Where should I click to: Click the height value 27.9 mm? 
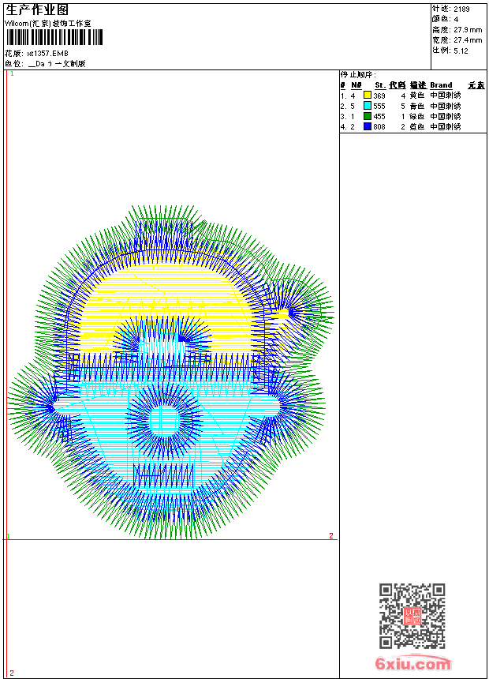(468, 30)
